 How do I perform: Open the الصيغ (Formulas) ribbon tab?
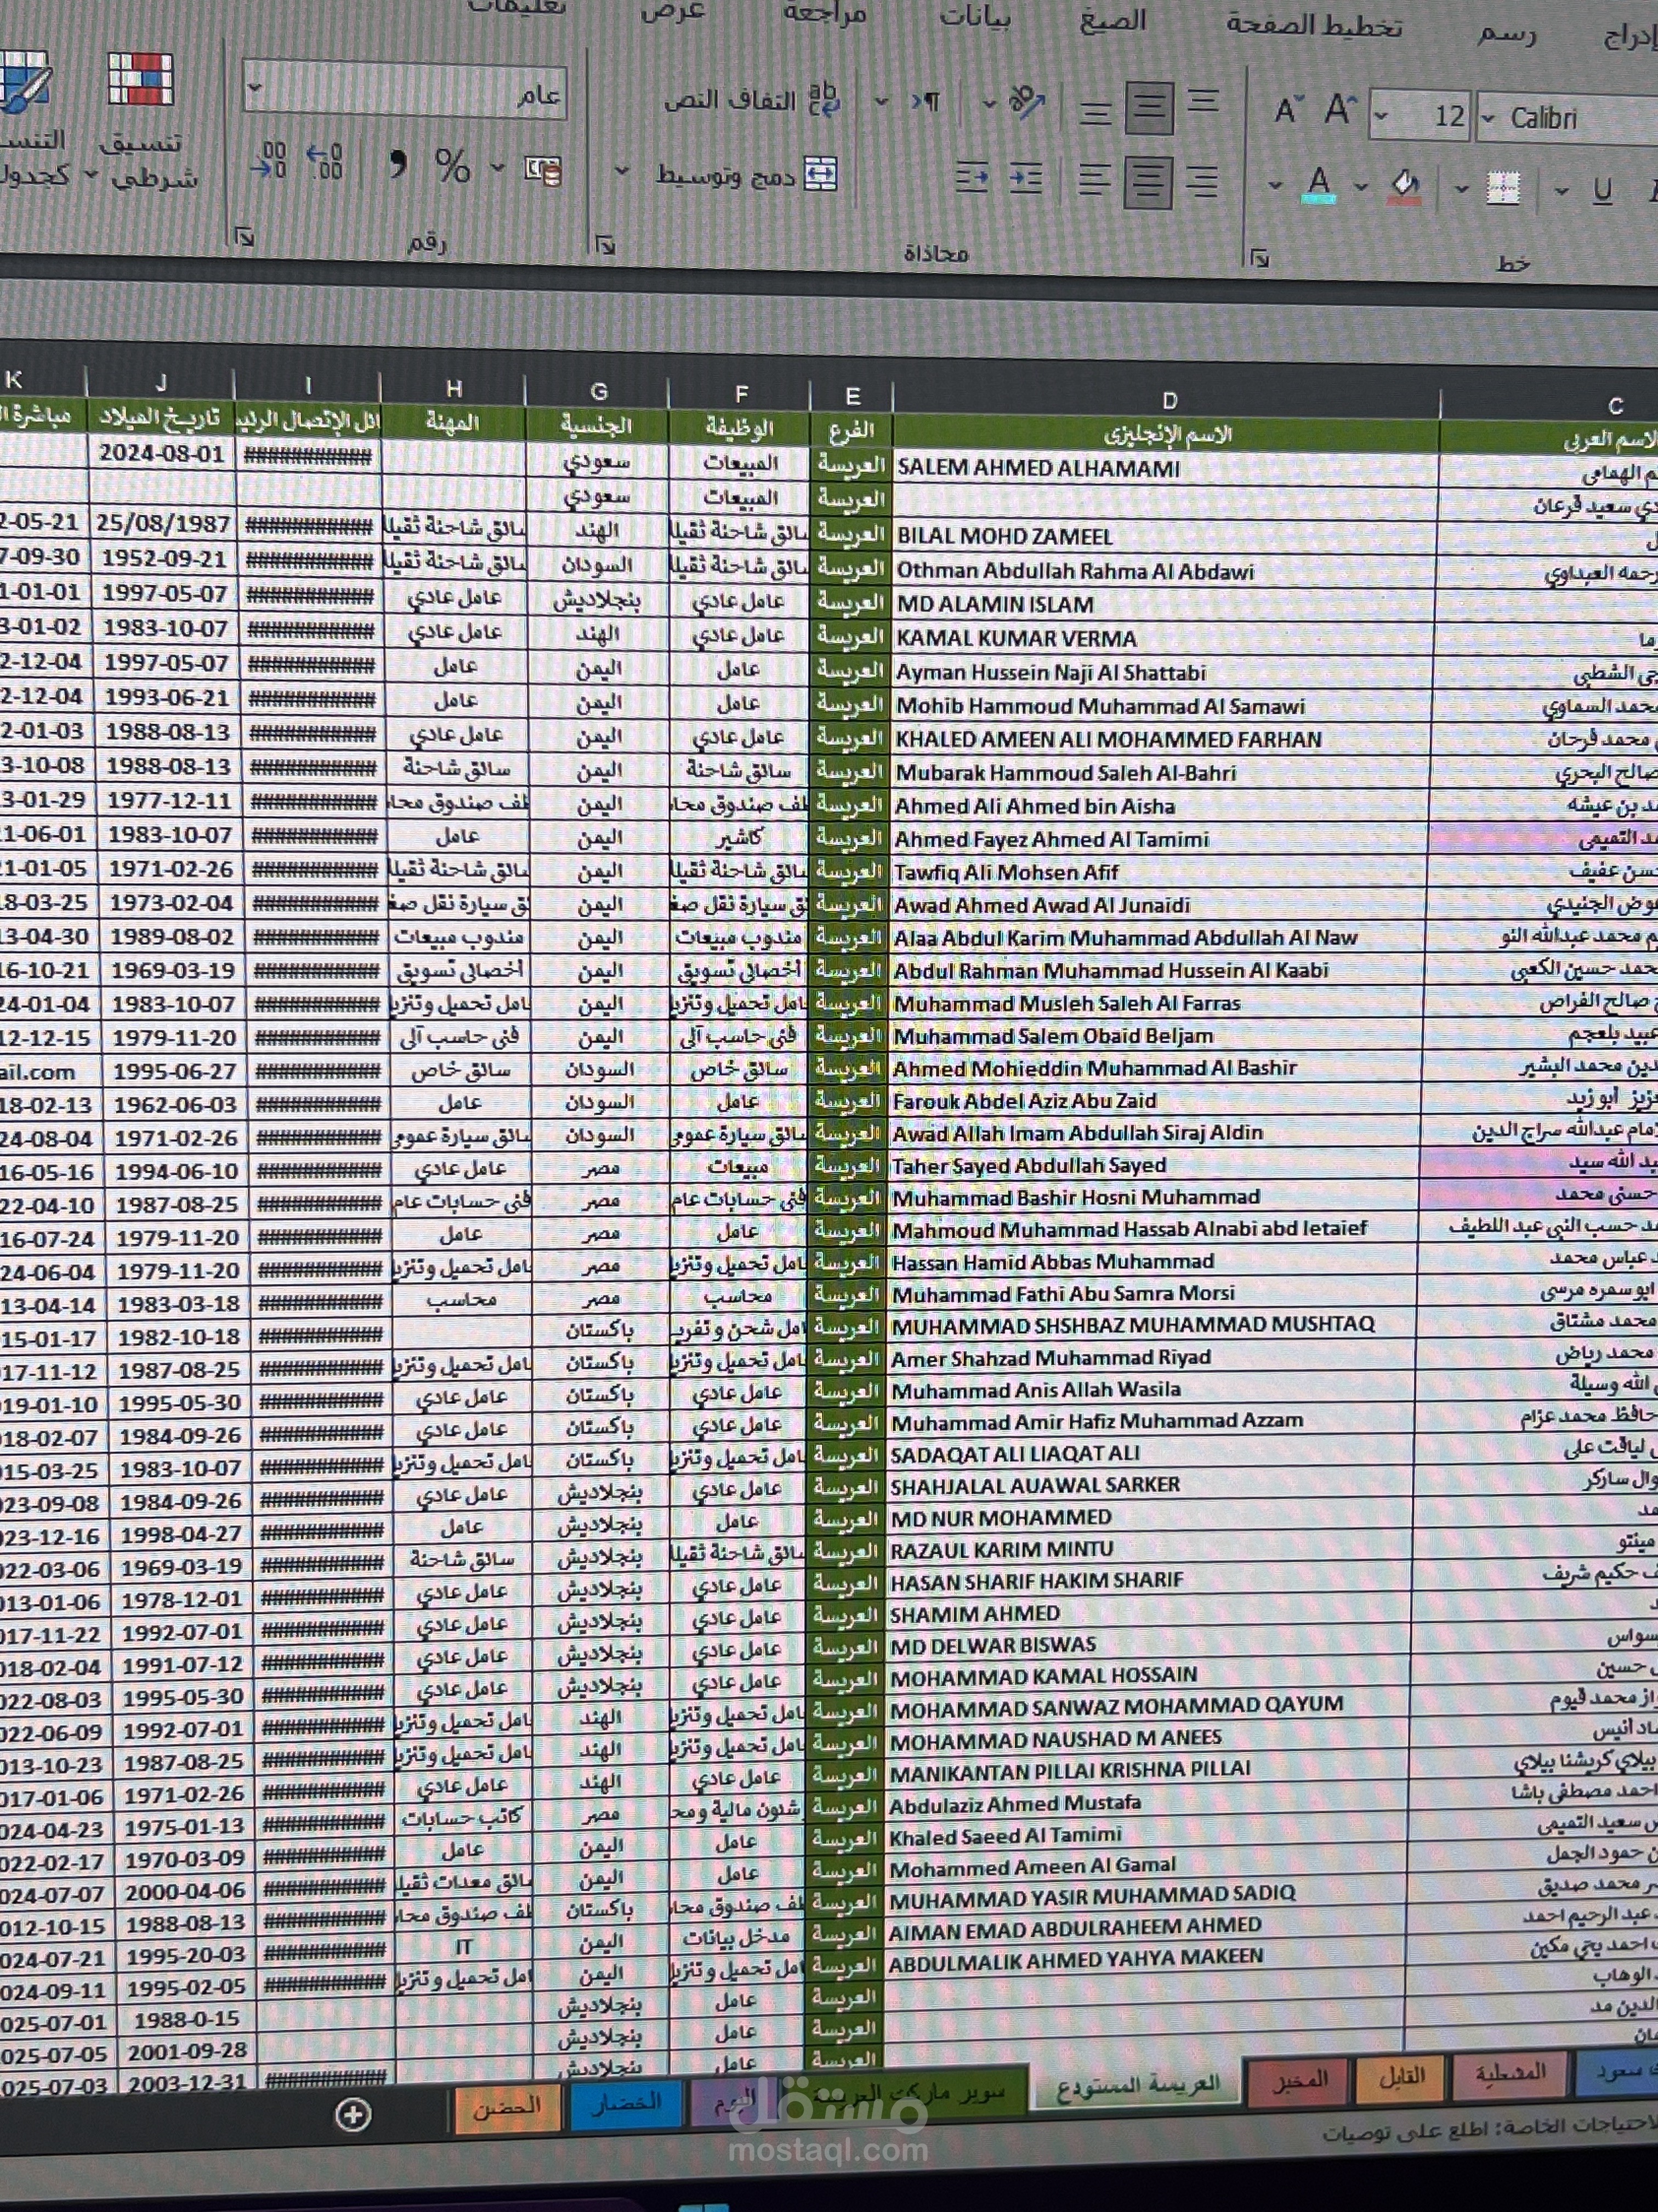[1112, 21]
